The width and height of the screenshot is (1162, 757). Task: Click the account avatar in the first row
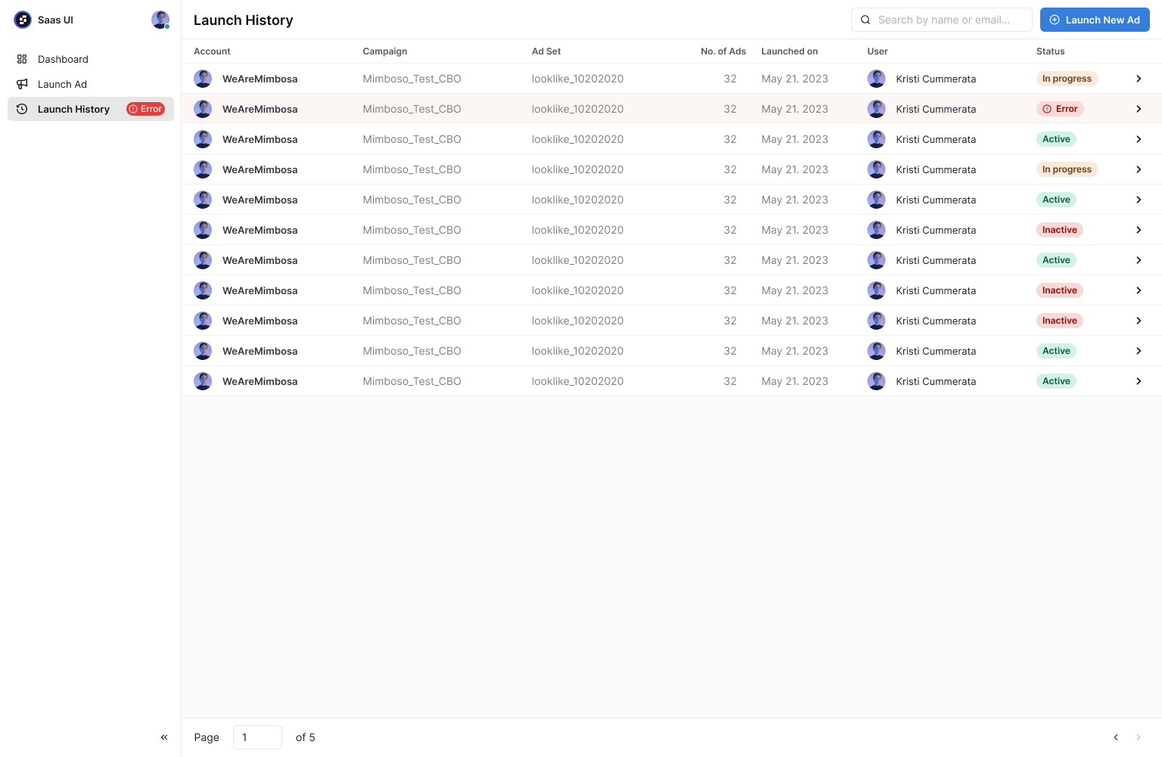click(x=203, y=79)
